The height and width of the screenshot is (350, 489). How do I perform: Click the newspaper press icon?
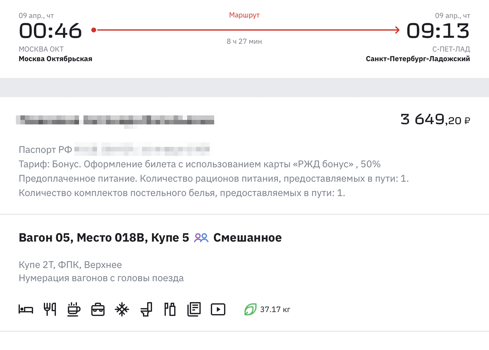pos(194,310)
